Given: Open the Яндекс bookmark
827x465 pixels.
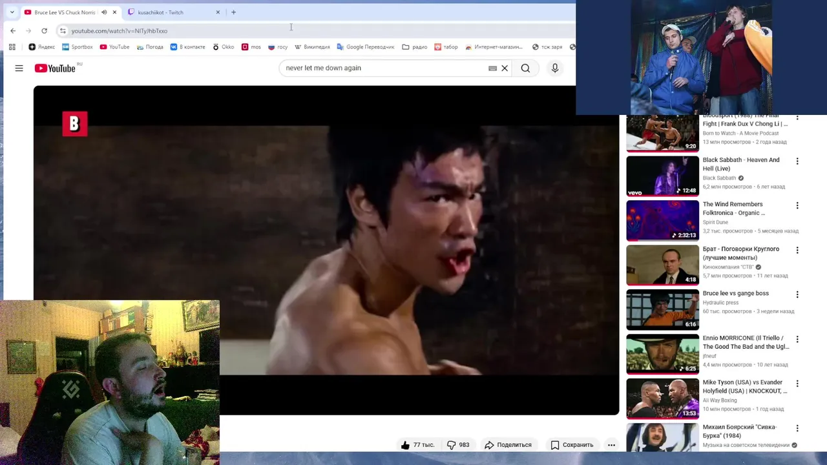Looking at the screenshot, I should [42, 47].
